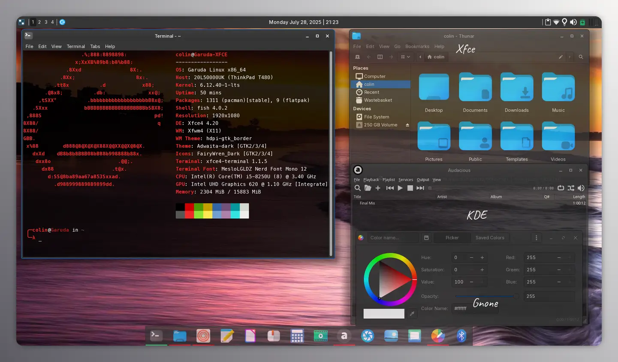Screen dimensions: 618x362
Task: Click the edit path pencil icon in Thunar
Action: pyautogui.click(x=561, y=57)
